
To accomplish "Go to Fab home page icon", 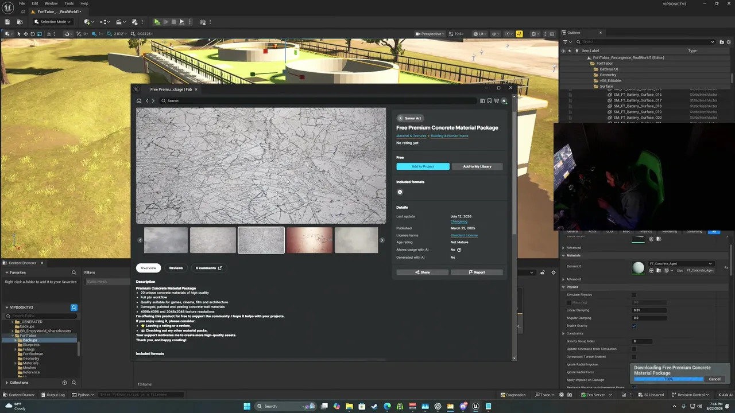I will click(139, 101).
